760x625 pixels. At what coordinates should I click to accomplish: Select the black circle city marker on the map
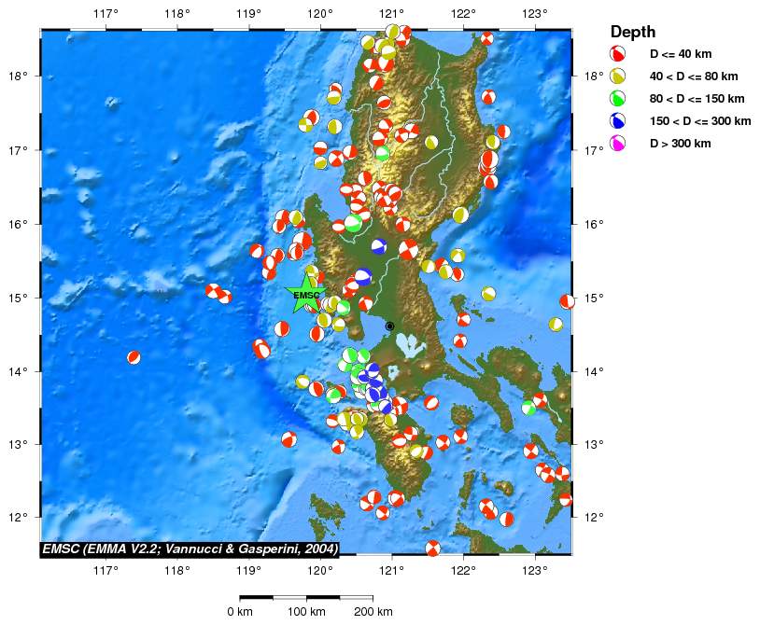coord(390,326)
